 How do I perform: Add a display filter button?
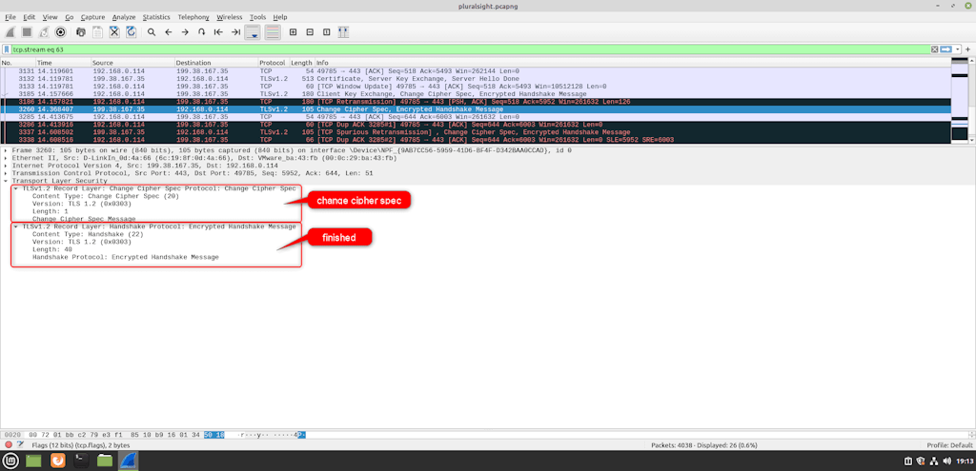pyautogui.click(x=968, y=49)
